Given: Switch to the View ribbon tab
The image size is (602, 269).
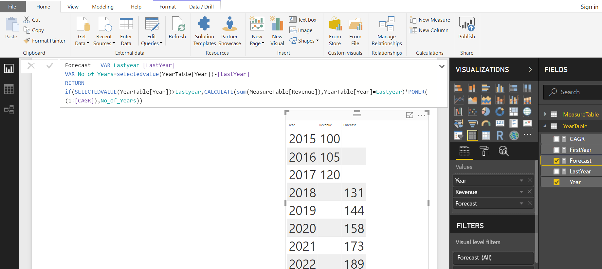Looking at the screenshot, I should (x=73, y=7).
